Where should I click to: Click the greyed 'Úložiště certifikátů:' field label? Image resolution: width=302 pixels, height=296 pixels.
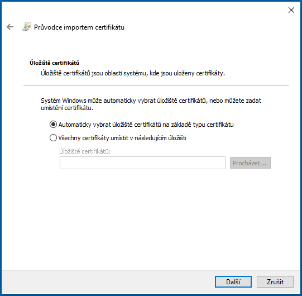[85, 151]
